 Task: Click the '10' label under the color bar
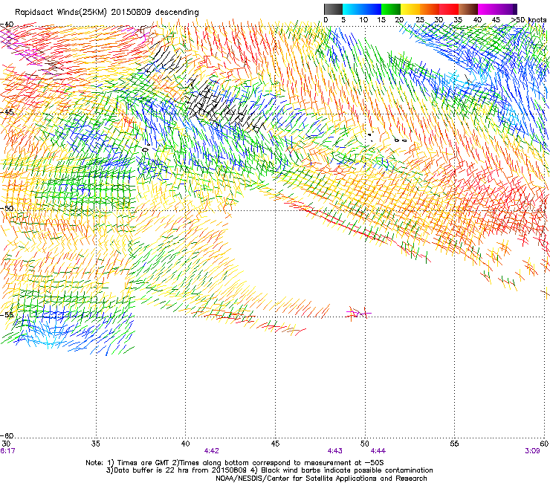point(363,20)
